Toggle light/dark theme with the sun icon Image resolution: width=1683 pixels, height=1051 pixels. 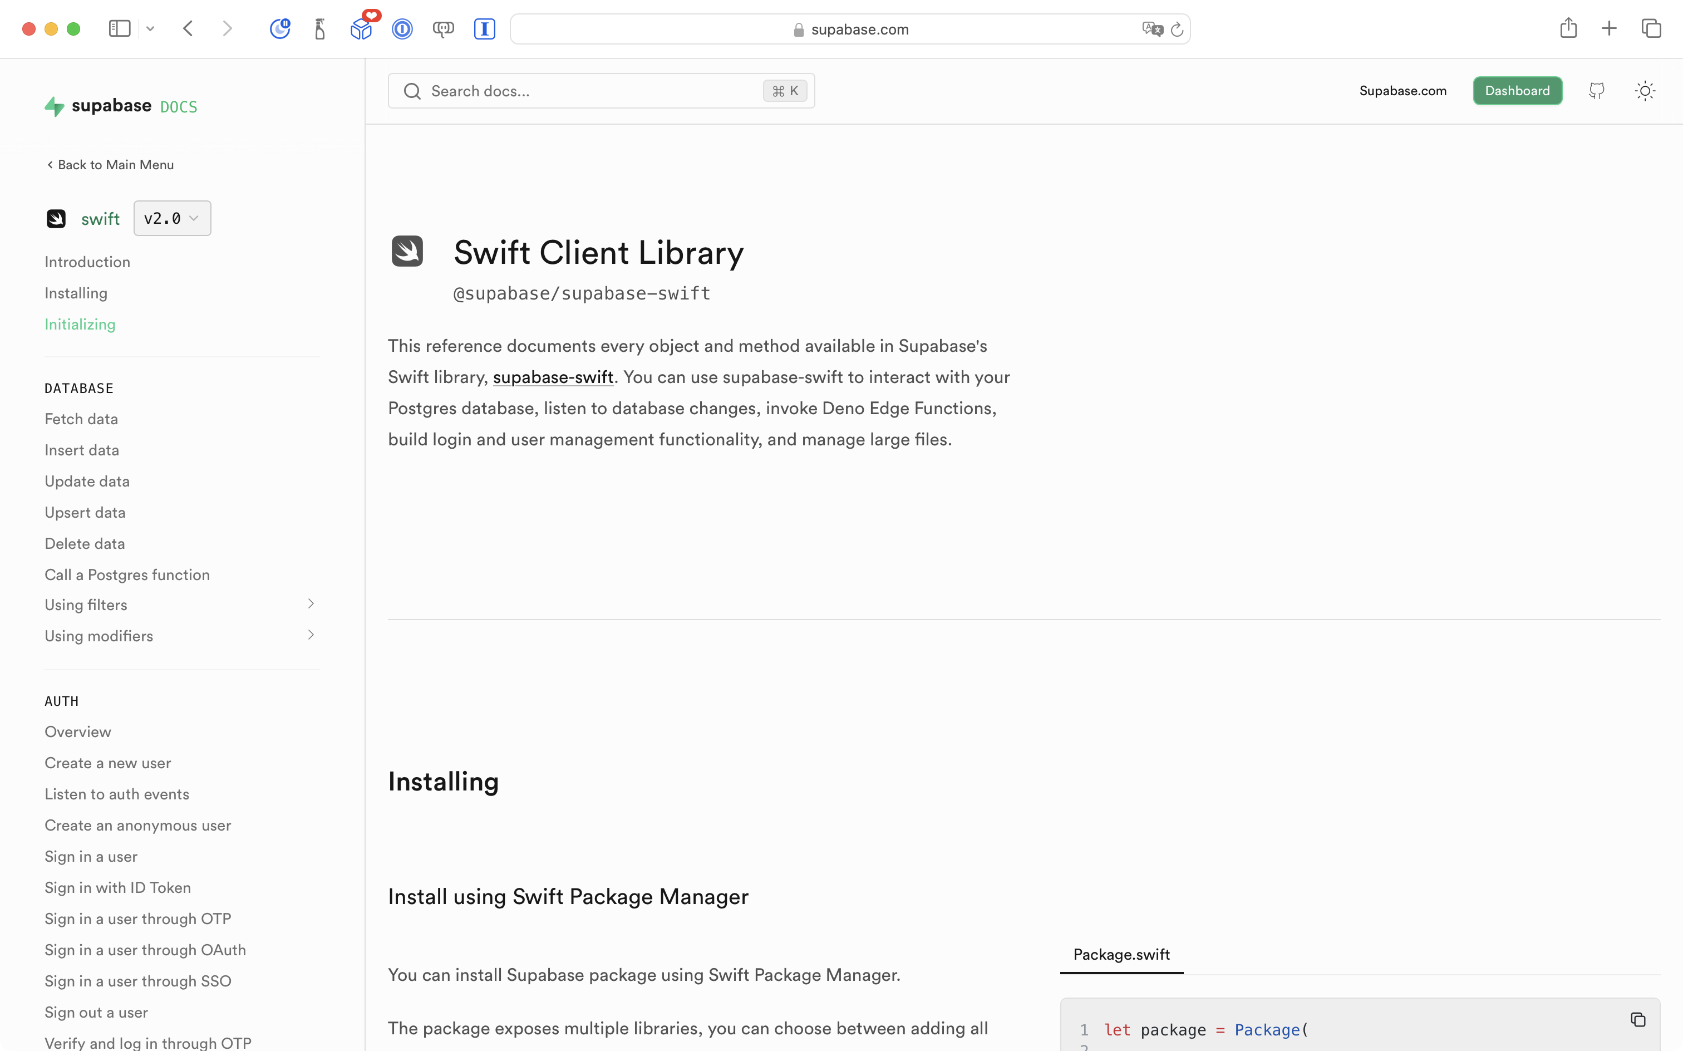pyautogui.click(x=1644, y=90)
